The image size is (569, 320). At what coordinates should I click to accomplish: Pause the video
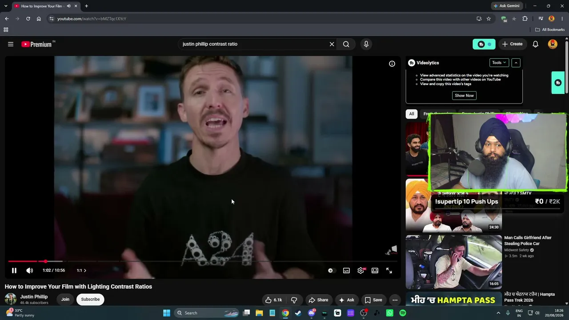14,270
